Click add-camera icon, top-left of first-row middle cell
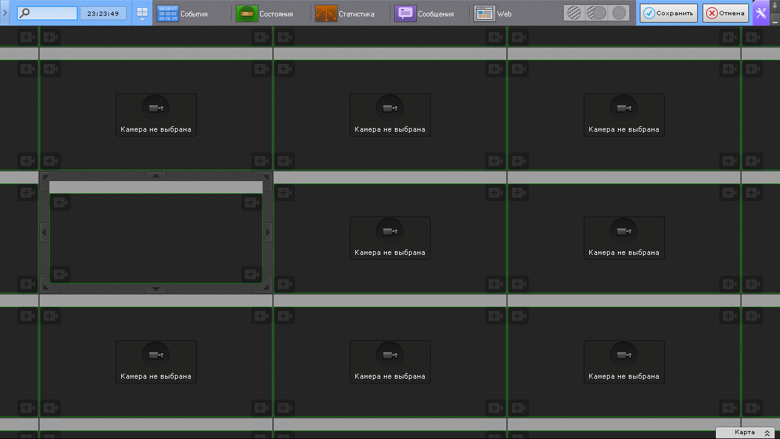Viewport: 780px width, 439px height. click(285, 70)
